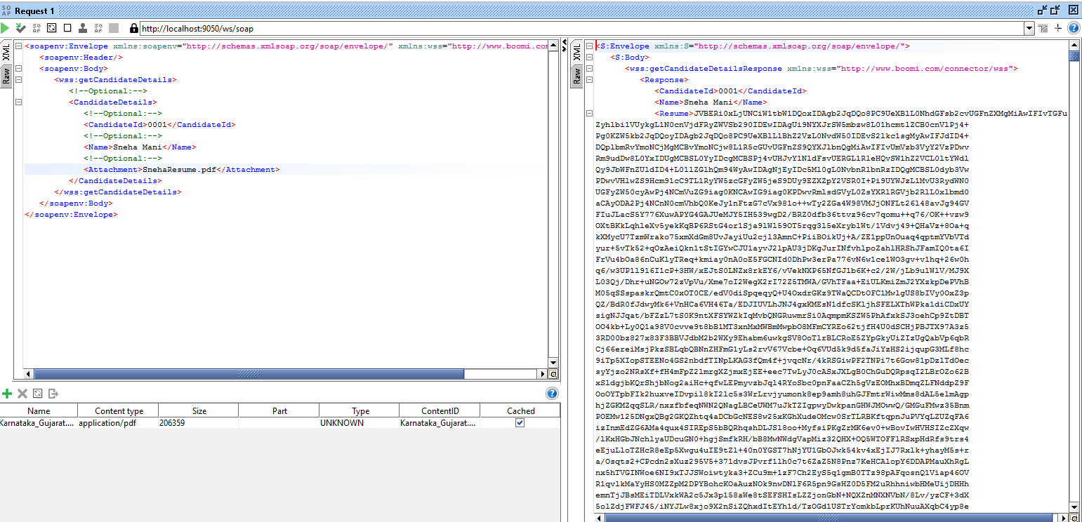Collapse the wss:getCandidateDetailsResponse node

pos(590,69)
